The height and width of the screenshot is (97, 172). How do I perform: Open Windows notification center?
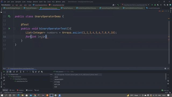click(x=169, y=95)
